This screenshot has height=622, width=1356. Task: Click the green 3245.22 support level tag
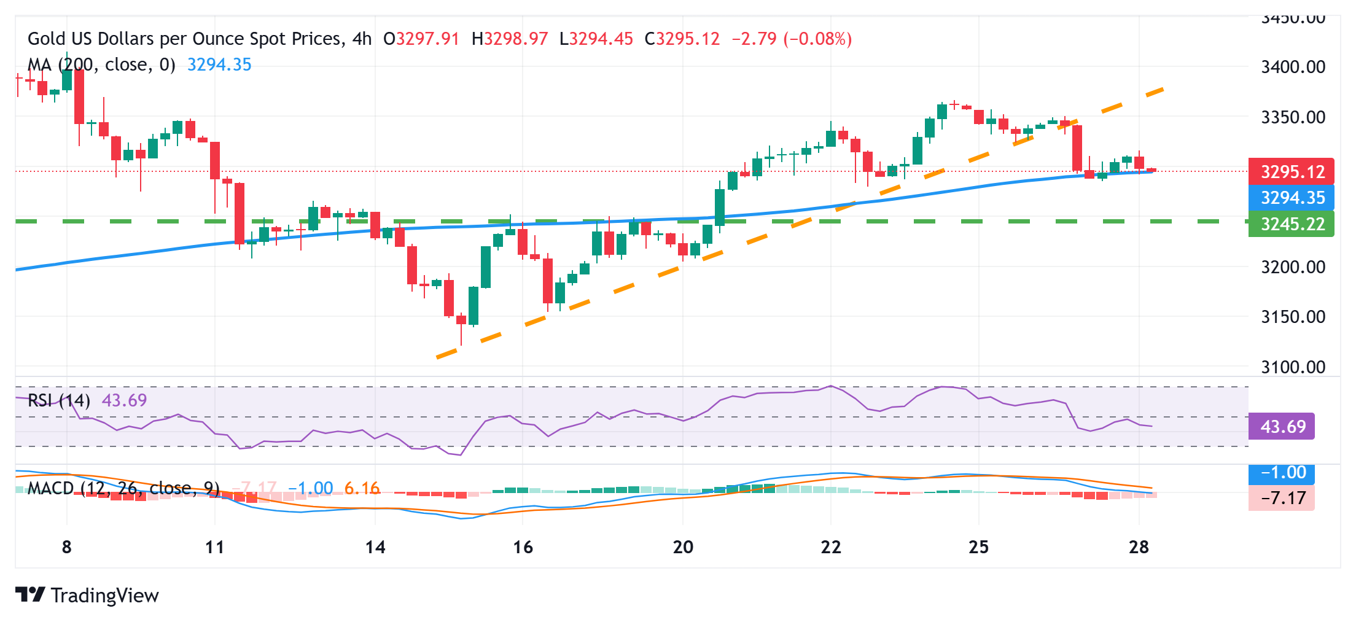point(1291,224)
